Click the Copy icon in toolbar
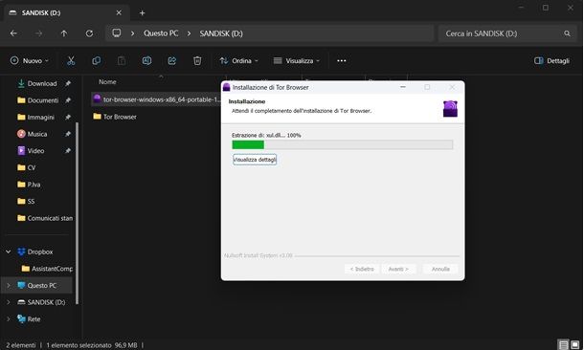 coord(96,60)
